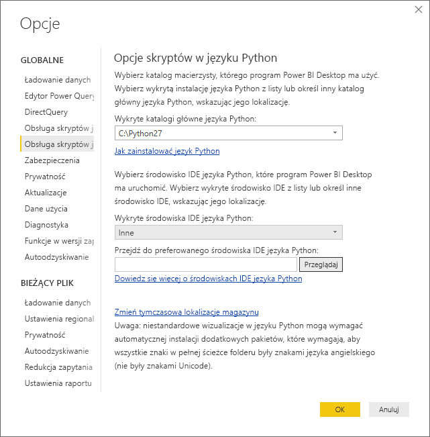The image size is (430, 437).
Task: Cancel with the Anuluj button
Action: (x=389, y=409)
